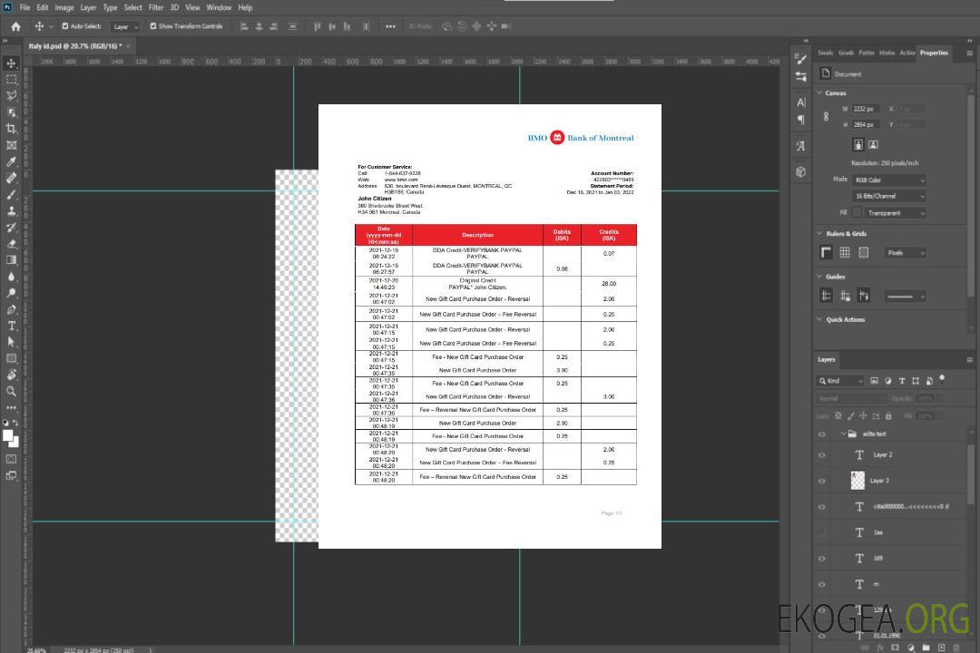Screen dimensions: 980x653
Task: Select the Horizontal Type tool
Action: pos(11,326)
